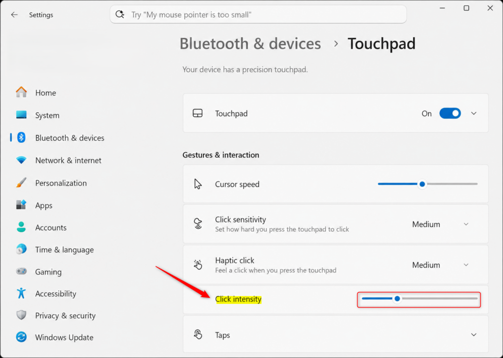Click the touchpad icon in Touchpad card
503x358 pixels.
pyautogui.click(x=197, y=113)
